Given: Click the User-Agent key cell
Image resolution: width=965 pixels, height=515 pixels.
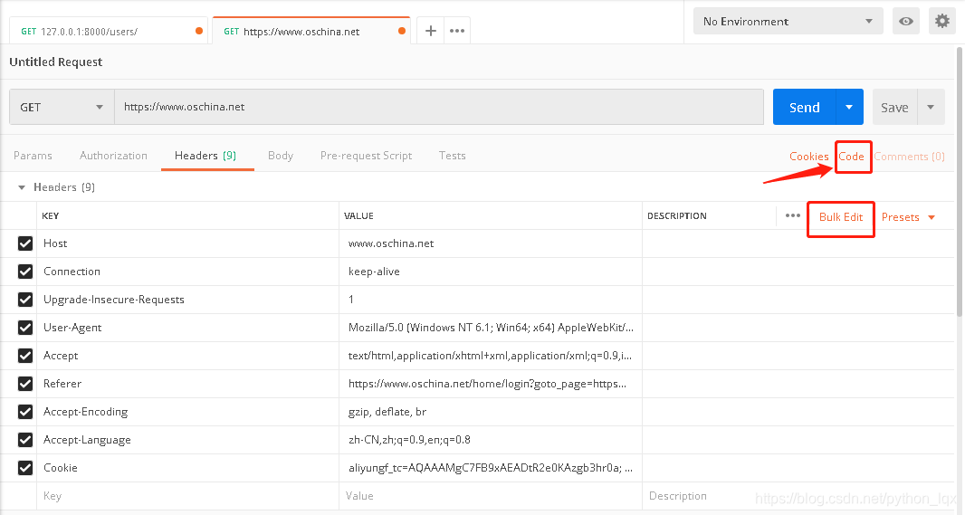Looking at the screenshot, I should [x=187, y=328].
